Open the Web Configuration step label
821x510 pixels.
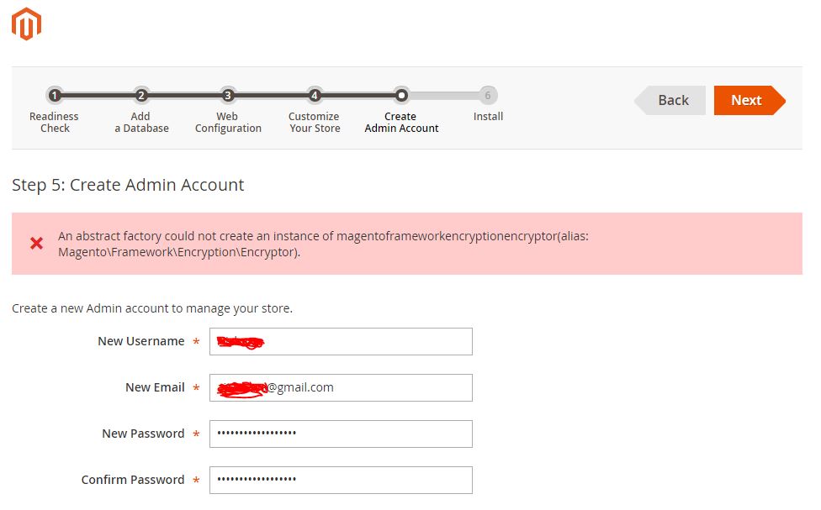pos(228,123)
